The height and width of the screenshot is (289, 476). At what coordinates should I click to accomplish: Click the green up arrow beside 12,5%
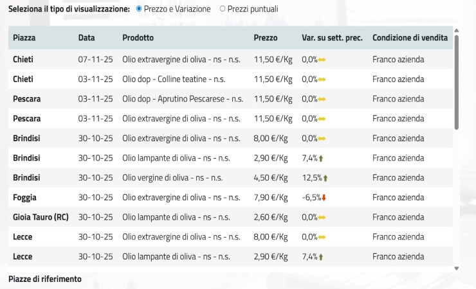(325, 178)
